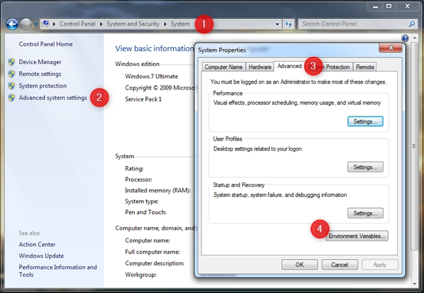The height and width of the screenshot is (293, 424).
Task: Click the 'Installed memory (RAM):' label
Action: (158, 190)
